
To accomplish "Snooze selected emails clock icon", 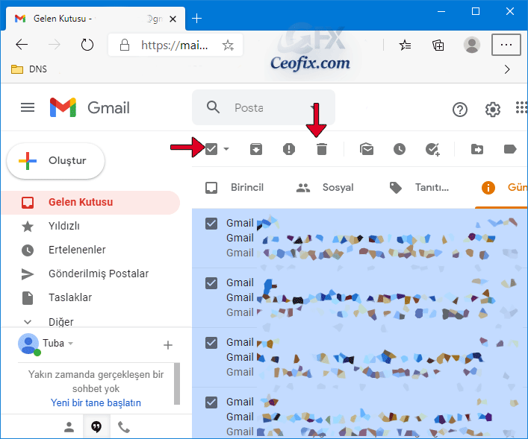I will pyautogui.click(x=400, y=149).
